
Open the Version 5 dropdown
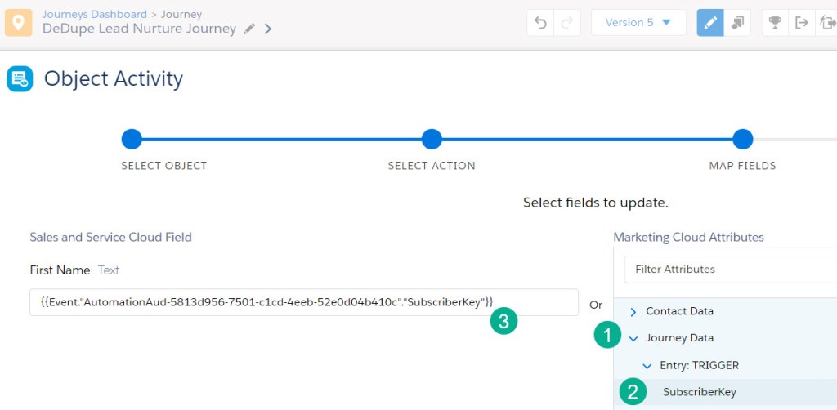pyautogui.click(x=638, y=23)
